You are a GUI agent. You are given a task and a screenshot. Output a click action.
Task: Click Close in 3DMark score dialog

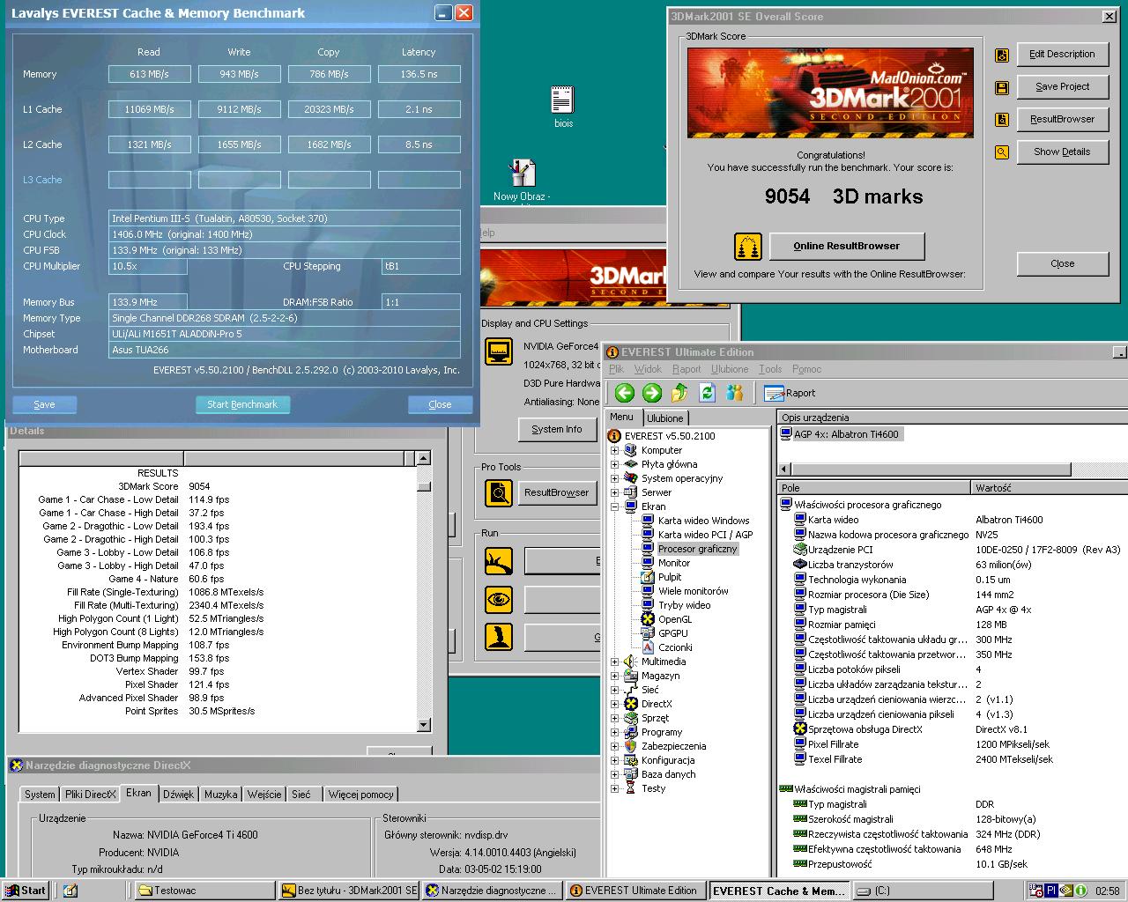[x=1062, y=263]
